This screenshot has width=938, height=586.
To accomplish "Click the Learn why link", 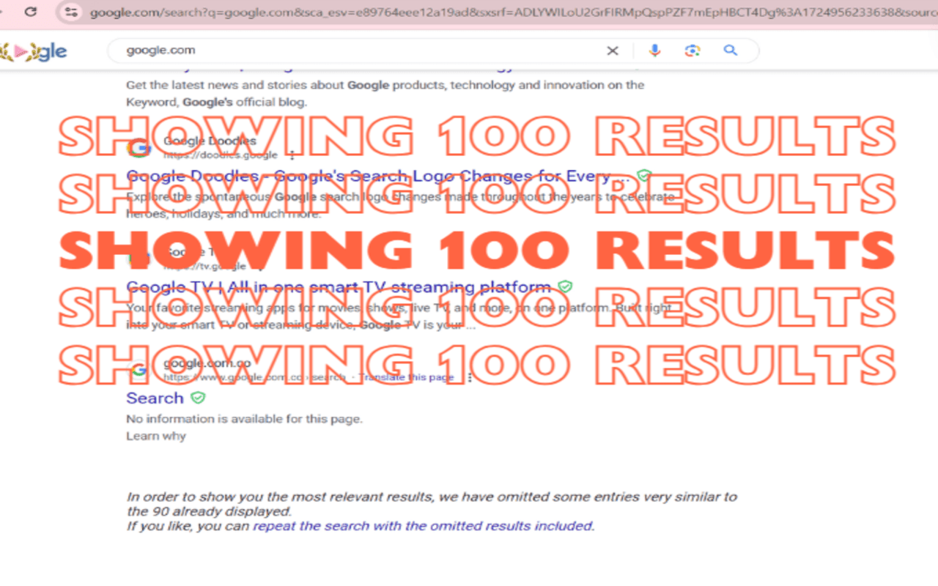I will pyautogui.click(x=156, y=436).
